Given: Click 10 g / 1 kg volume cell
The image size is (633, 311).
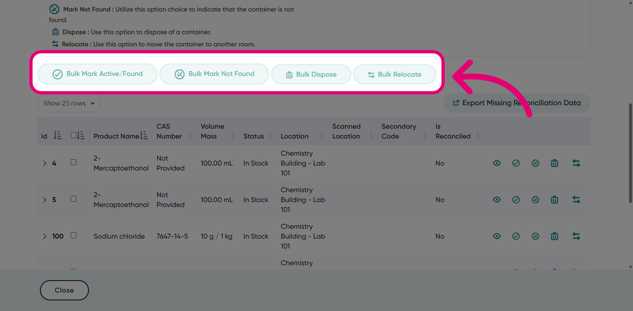Looking at the screenshot, I should (216, 236).
